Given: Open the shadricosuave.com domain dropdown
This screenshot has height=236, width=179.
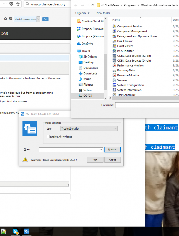Looking at the screenshot, I should (38, 19).
